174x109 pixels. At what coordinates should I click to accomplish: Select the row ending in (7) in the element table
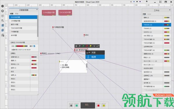tap(24, 61)
